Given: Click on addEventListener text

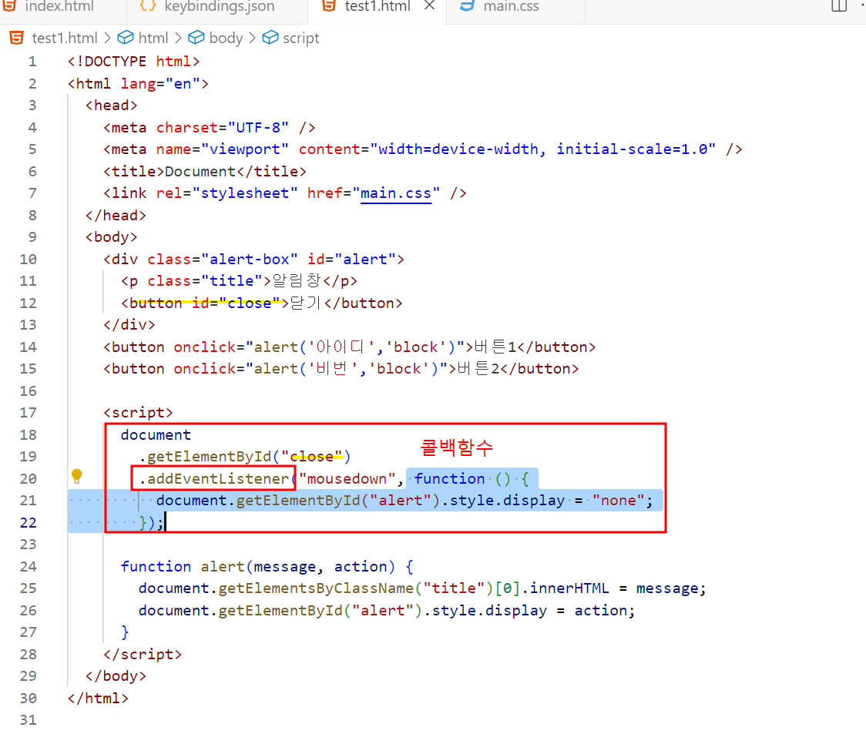Looking at the screenshot, I should tap(217, 479).
